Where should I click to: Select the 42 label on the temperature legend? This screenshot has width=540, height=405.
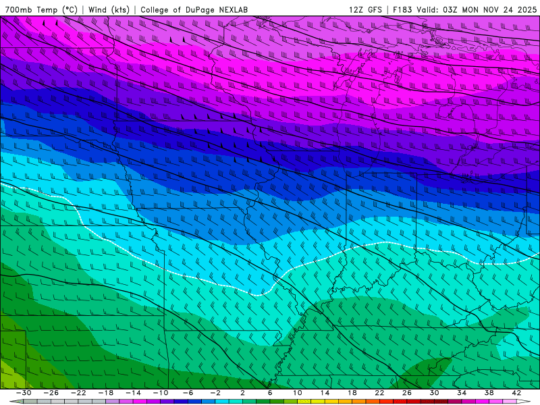point(516,393)
